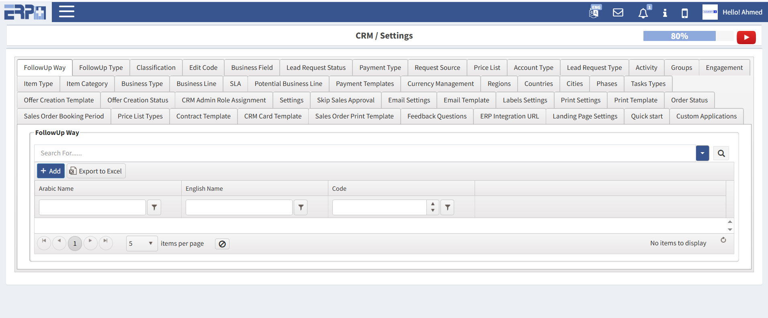Open the English Name filter menu
This screenshot has width=768, height=318.
point(301,208)
